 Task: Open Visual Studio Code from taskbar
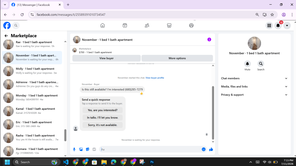pos(66,162)
